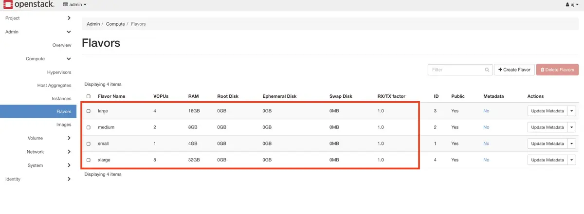
Task: Click the Delete Flavors button
Action: tap(557, 70)
